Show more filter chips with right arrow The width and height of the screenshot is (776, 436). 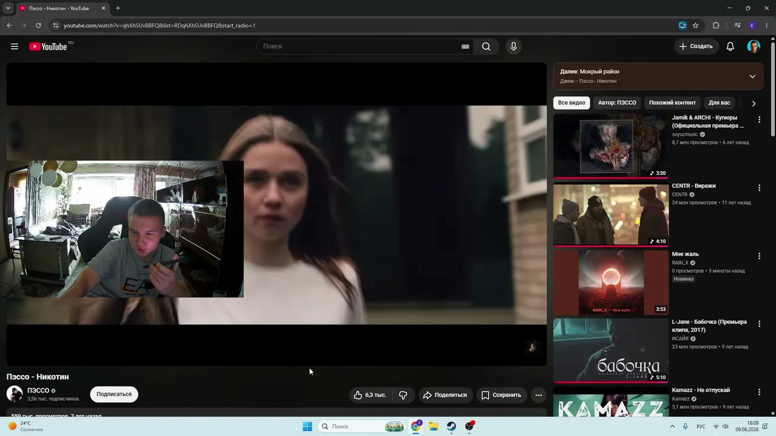754,104
